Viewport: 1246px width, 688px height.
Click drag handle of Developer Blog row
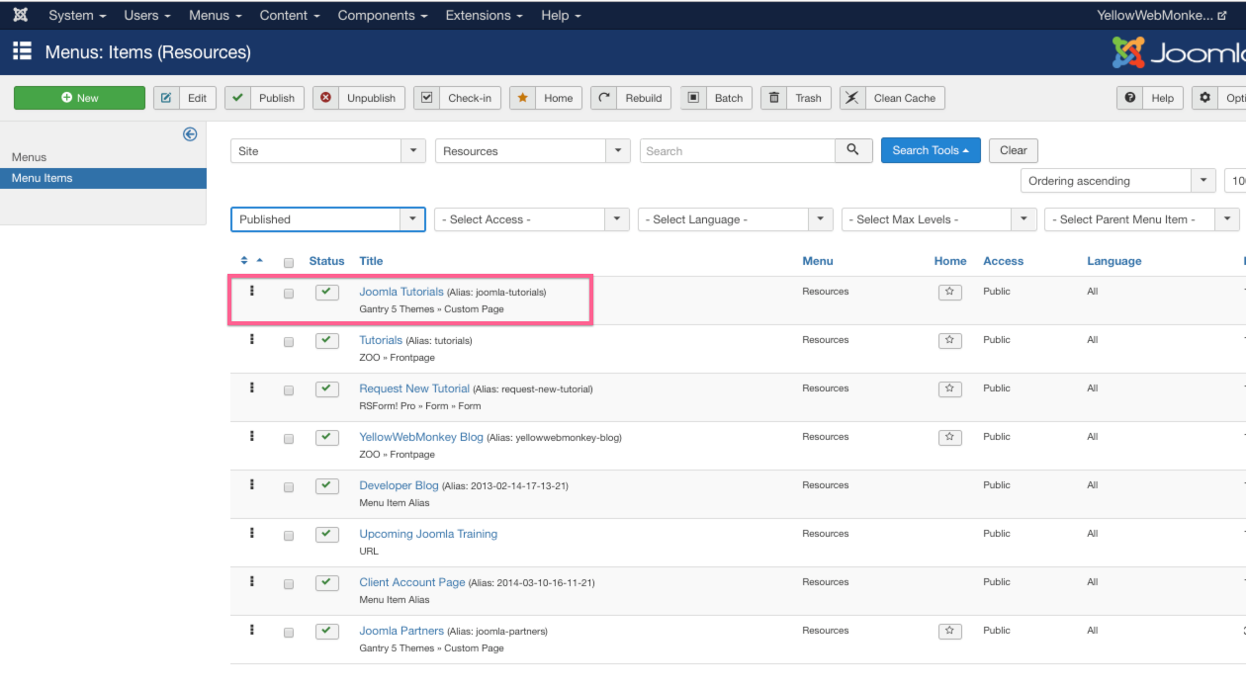(x=252, y=484)
